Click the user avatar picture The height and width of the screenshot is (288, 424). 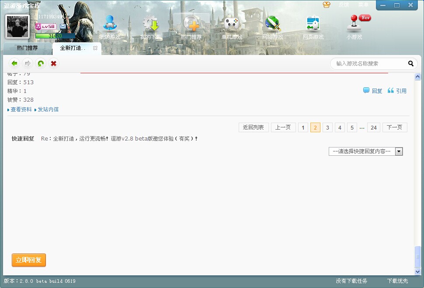17,26
